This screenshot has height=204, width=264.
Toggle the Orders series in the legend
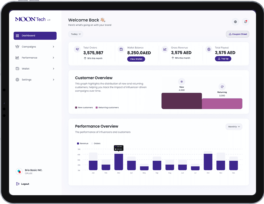click(x=96, y=143)
